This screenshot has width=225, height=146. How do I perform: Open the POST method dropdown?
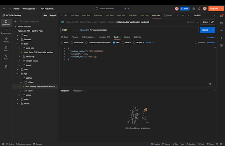[x=68, y=30]
